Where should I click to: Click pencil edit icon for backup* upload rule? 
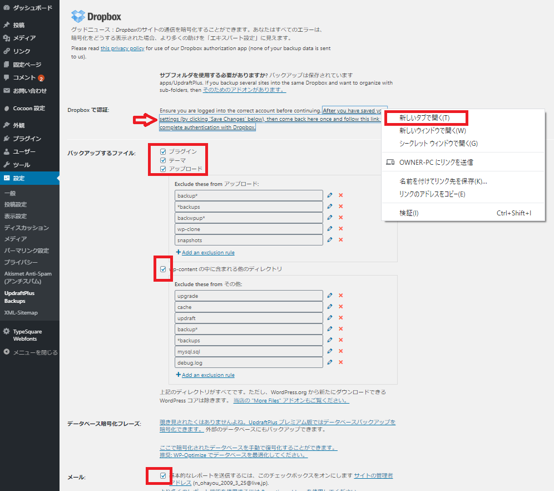tap(330, 195)
